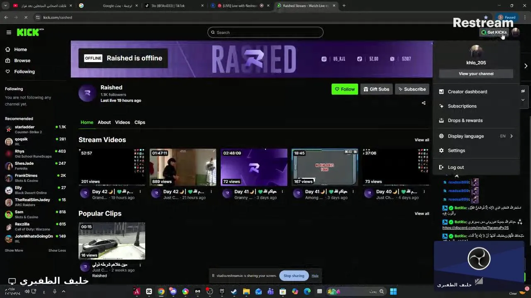
Task: Open Settings from user menu
Action: [x=476, y=151]
